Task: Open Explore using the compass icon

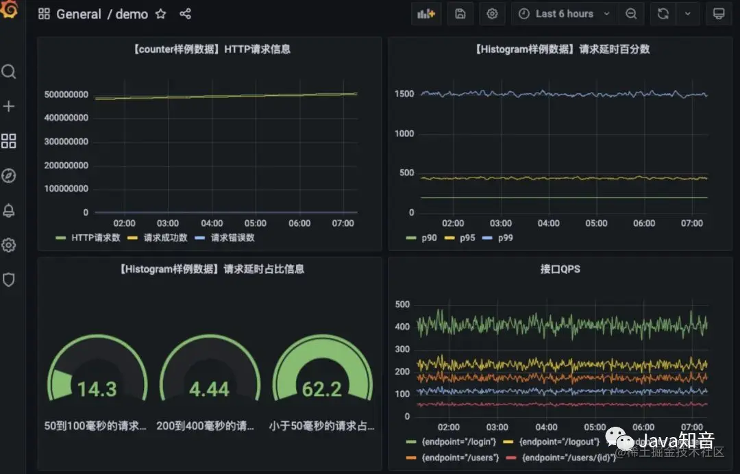Action: [x=9, y=176]
